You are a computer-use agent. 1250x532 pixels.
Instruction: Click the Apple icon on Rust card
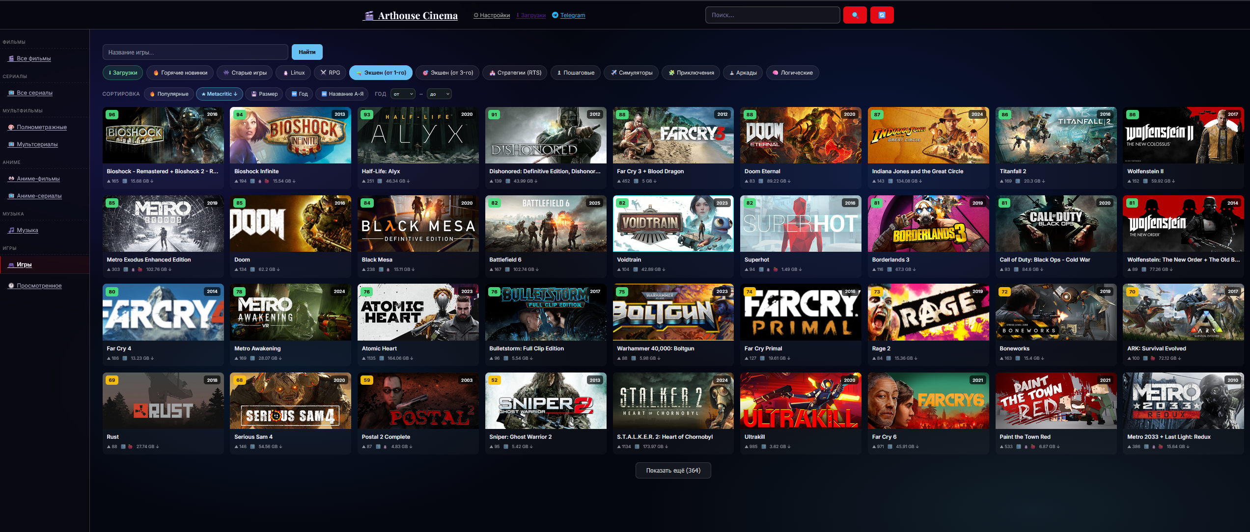[x=130, y=447]
